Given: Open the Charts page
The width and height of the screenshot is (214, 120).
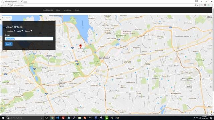Looking at the screenshot, I should [77, 10].
